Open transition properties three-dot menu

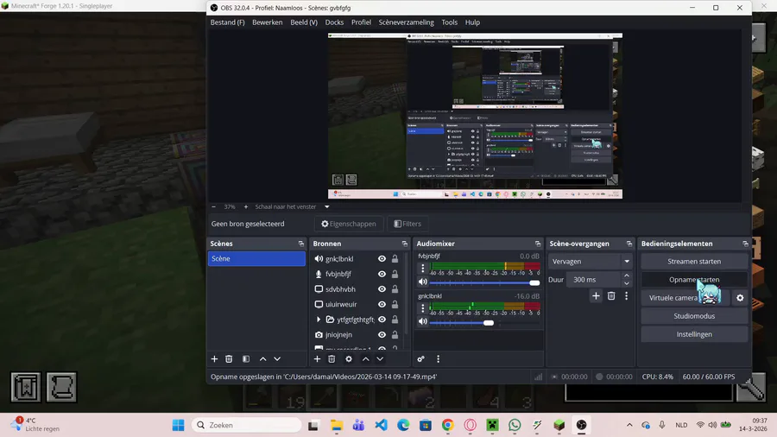click(627, 295)
